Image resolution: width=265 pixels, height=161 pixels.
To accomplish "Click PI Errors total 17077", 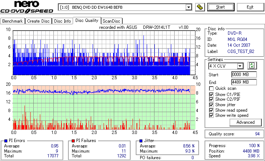I will [x=53, y=156].
